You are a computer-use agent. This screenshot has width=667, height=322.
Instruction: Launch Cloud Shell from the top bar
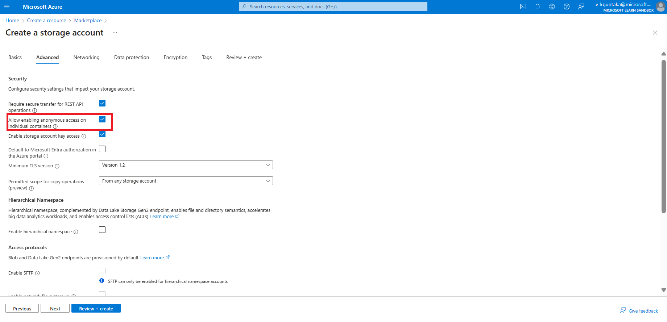(523, 7)
